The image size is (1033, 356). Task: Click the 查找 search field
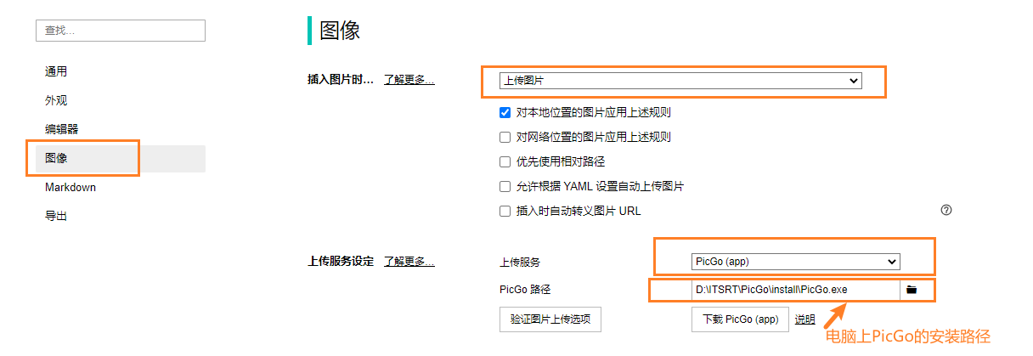pyautogui.click(x=120, y=31)
